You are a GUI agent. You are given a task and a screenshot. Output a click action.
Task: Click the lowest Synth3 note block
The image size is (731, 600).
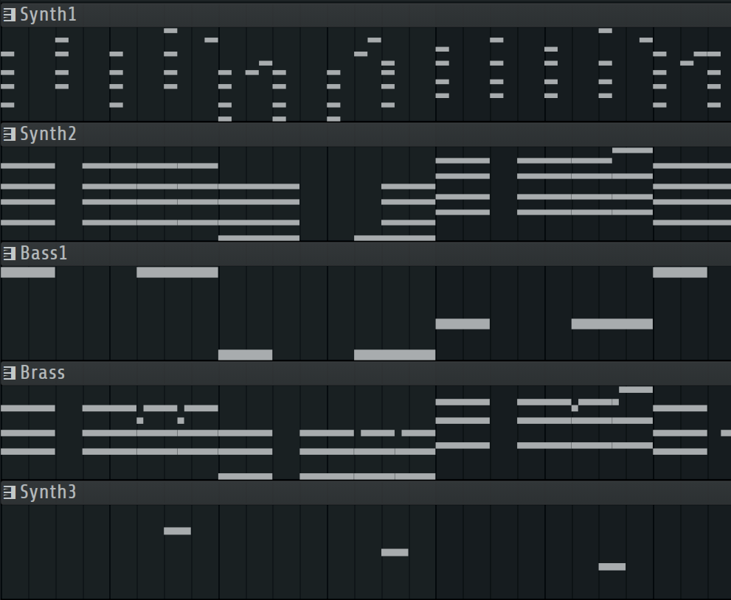[x=612, y=567]
